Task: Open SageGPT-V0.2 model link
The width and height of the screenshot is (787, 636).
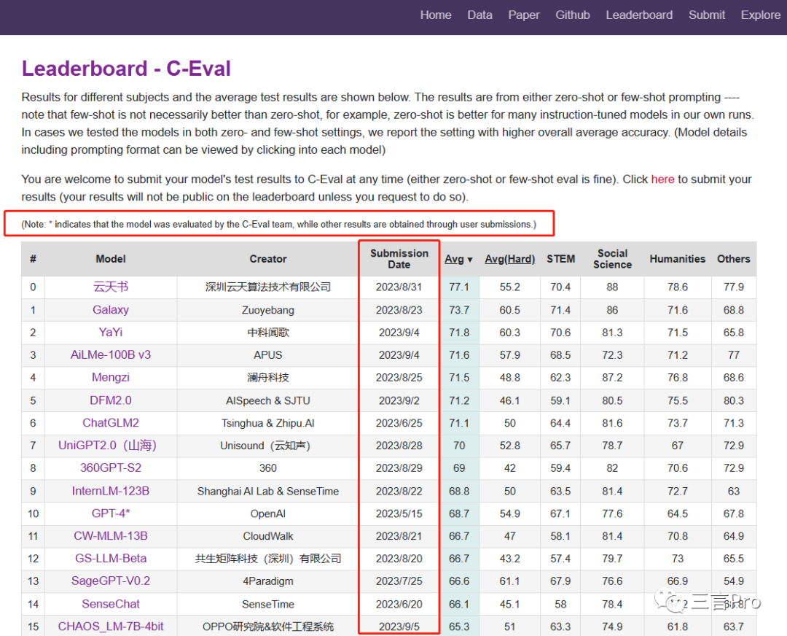Action: point(111,581)
